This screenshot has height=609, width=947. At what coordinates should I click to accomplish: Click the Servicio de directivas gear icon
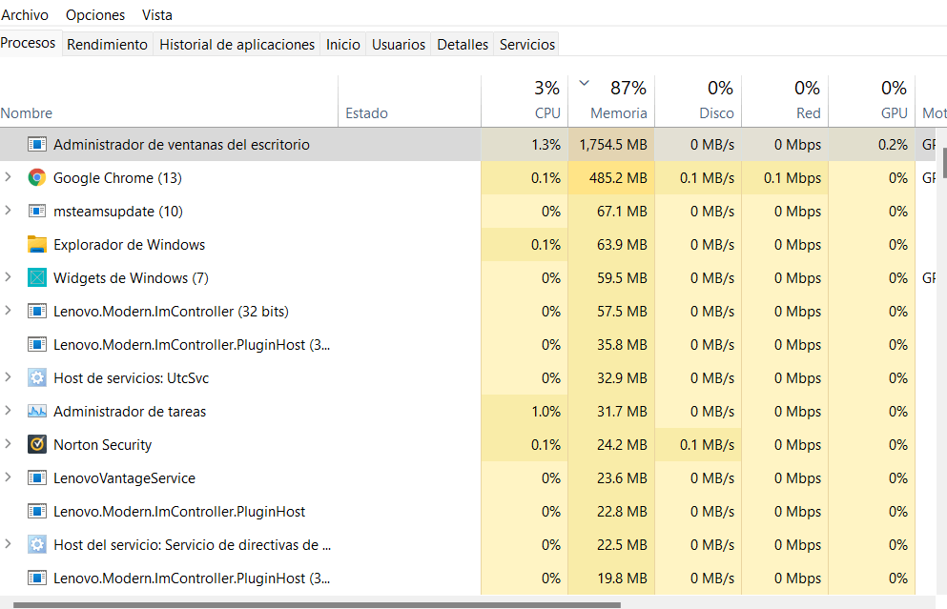[37, 544]
